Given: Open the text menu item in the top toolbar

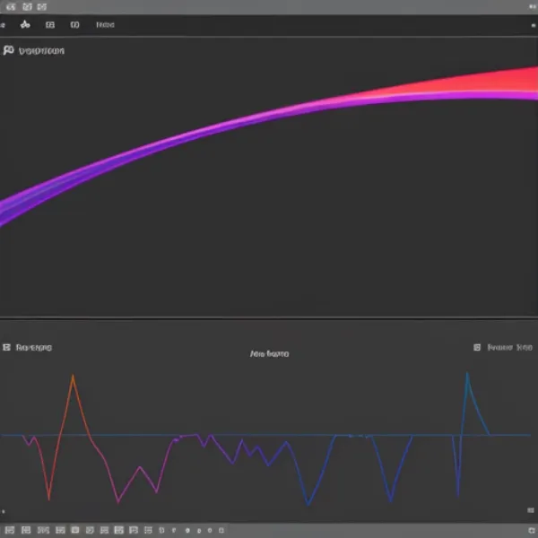Looking at the screenshot, I should tap(105, 25).
